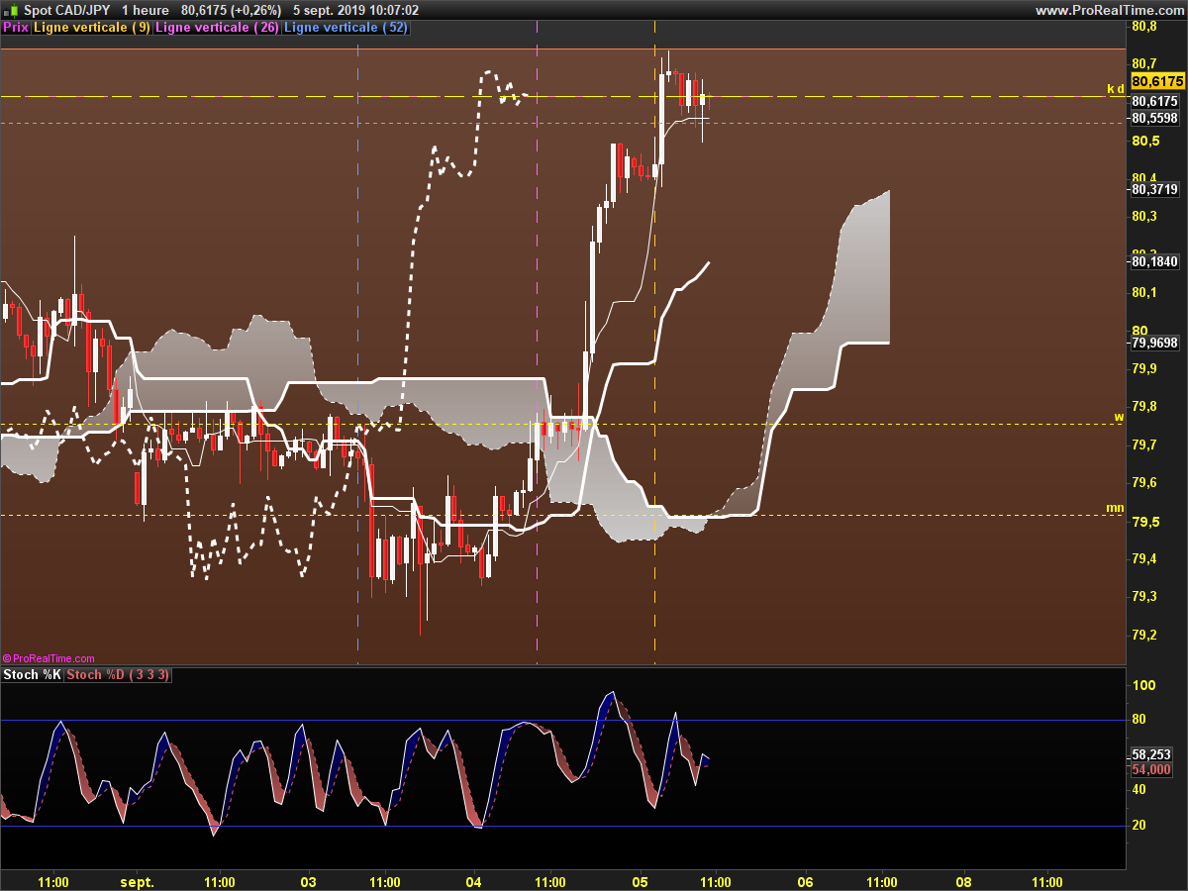Click the '03' date on time axis
The width and height of the screenshot is (1188, 891).
click(308, 882)
